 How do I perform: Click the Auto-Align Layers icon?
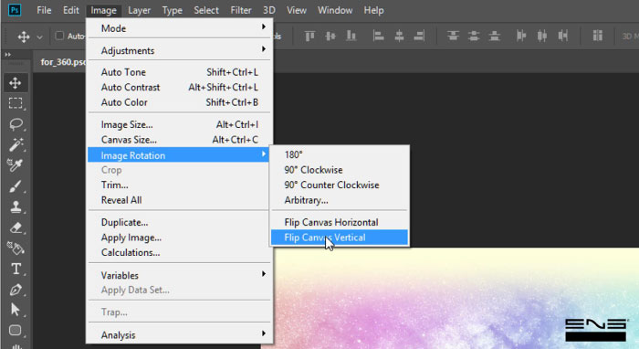click(x=597, y=36)
